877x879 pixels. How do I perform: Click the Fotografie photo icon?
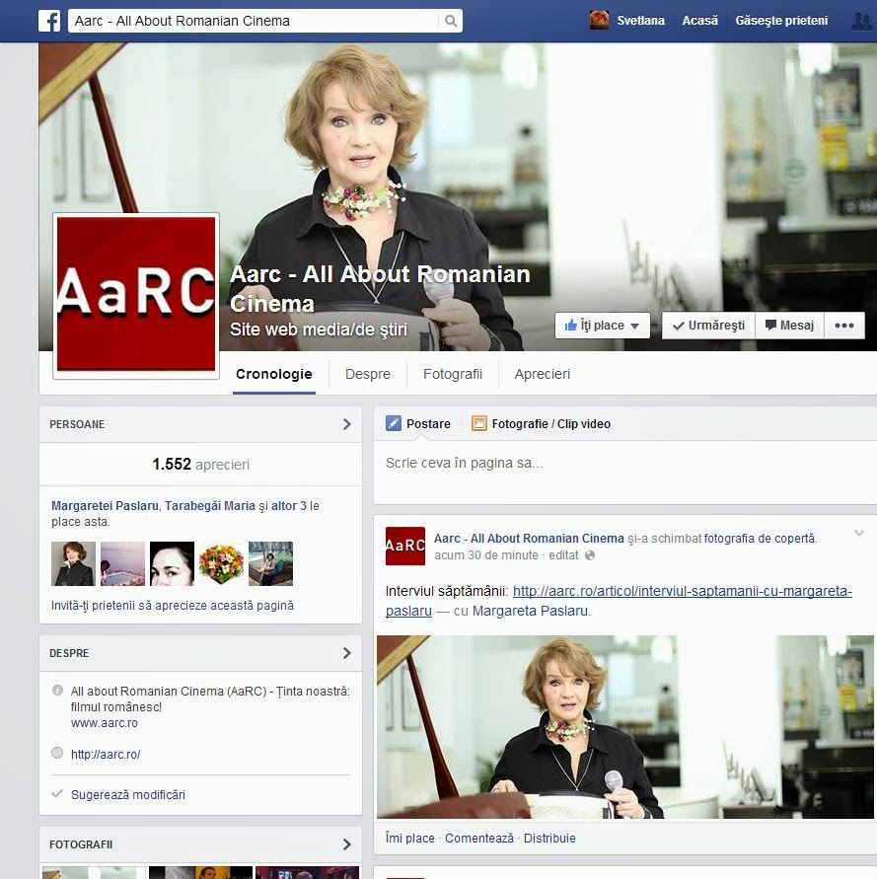(x=478, y=423)
